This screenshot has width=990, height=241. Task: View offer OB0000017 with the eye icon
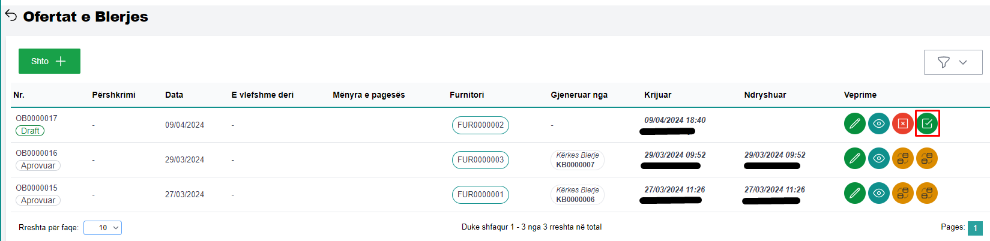click(x=878, y=124)
